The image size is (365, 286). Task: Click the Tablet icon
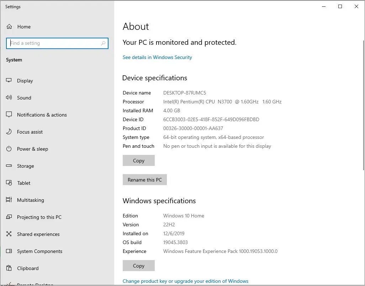(9, 183)
